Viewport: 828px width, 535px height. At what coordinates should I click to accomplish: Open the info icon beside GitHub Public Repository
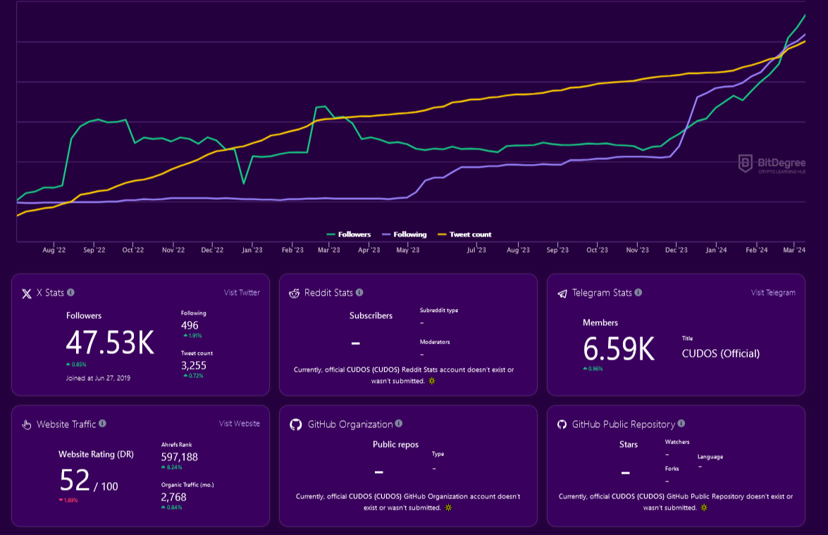coord(681,423)
